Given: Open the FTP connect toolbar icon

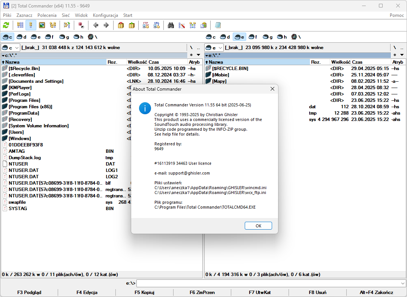Looking at the screenshot, I should 146,25.
